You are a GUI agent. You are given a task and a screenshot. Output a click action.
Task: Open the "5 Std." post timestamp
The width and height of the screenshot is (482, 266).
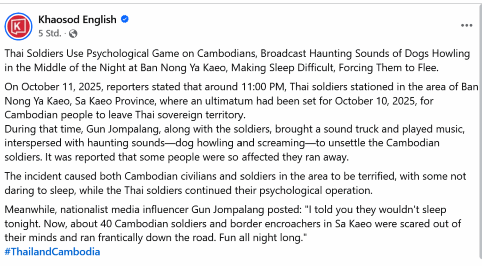(49, 33)
